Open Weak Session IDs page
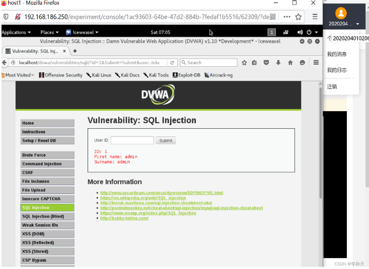The width and height of the screenshot is (369, 269). (47, 225)
